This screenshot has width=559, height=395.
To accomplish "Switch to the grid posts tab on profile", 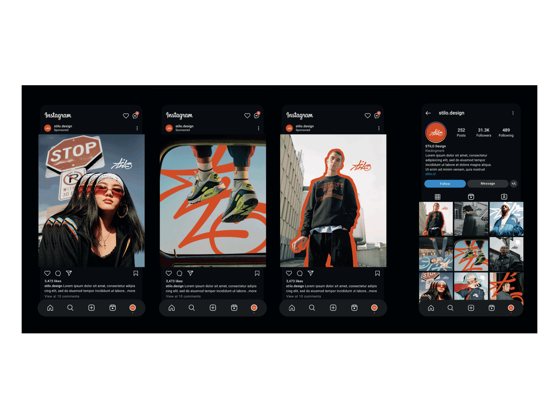I will (x=438, y=197).
